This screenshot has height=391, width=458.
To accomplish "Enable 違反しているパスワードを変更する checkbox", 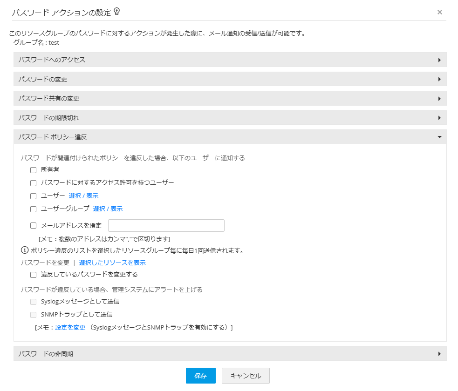I will click(x=33, y=275).
